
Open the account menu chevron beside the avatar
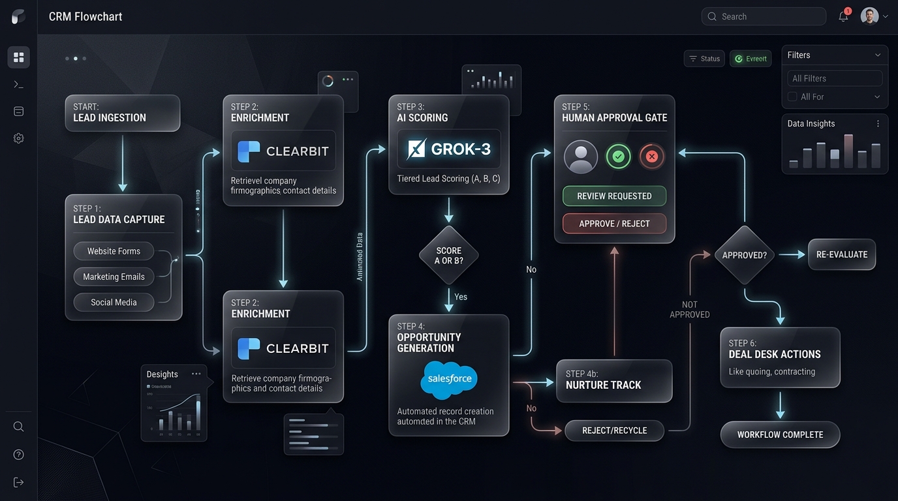pos(886,17)
